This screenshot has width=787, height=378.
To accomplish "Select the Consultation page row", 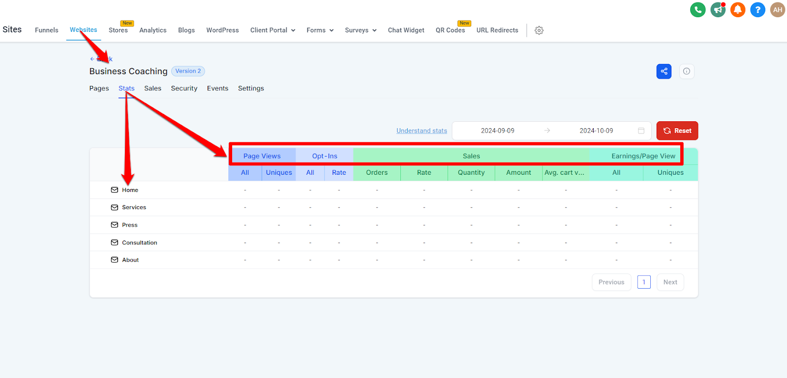I will pyautogui.click(x=140, y=243).
